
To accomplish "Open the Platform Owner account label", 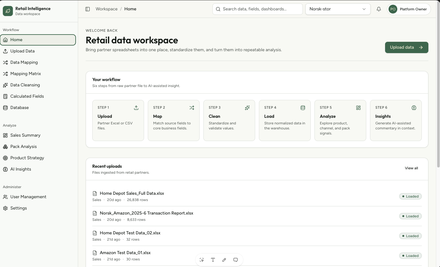I will (413, 9).
